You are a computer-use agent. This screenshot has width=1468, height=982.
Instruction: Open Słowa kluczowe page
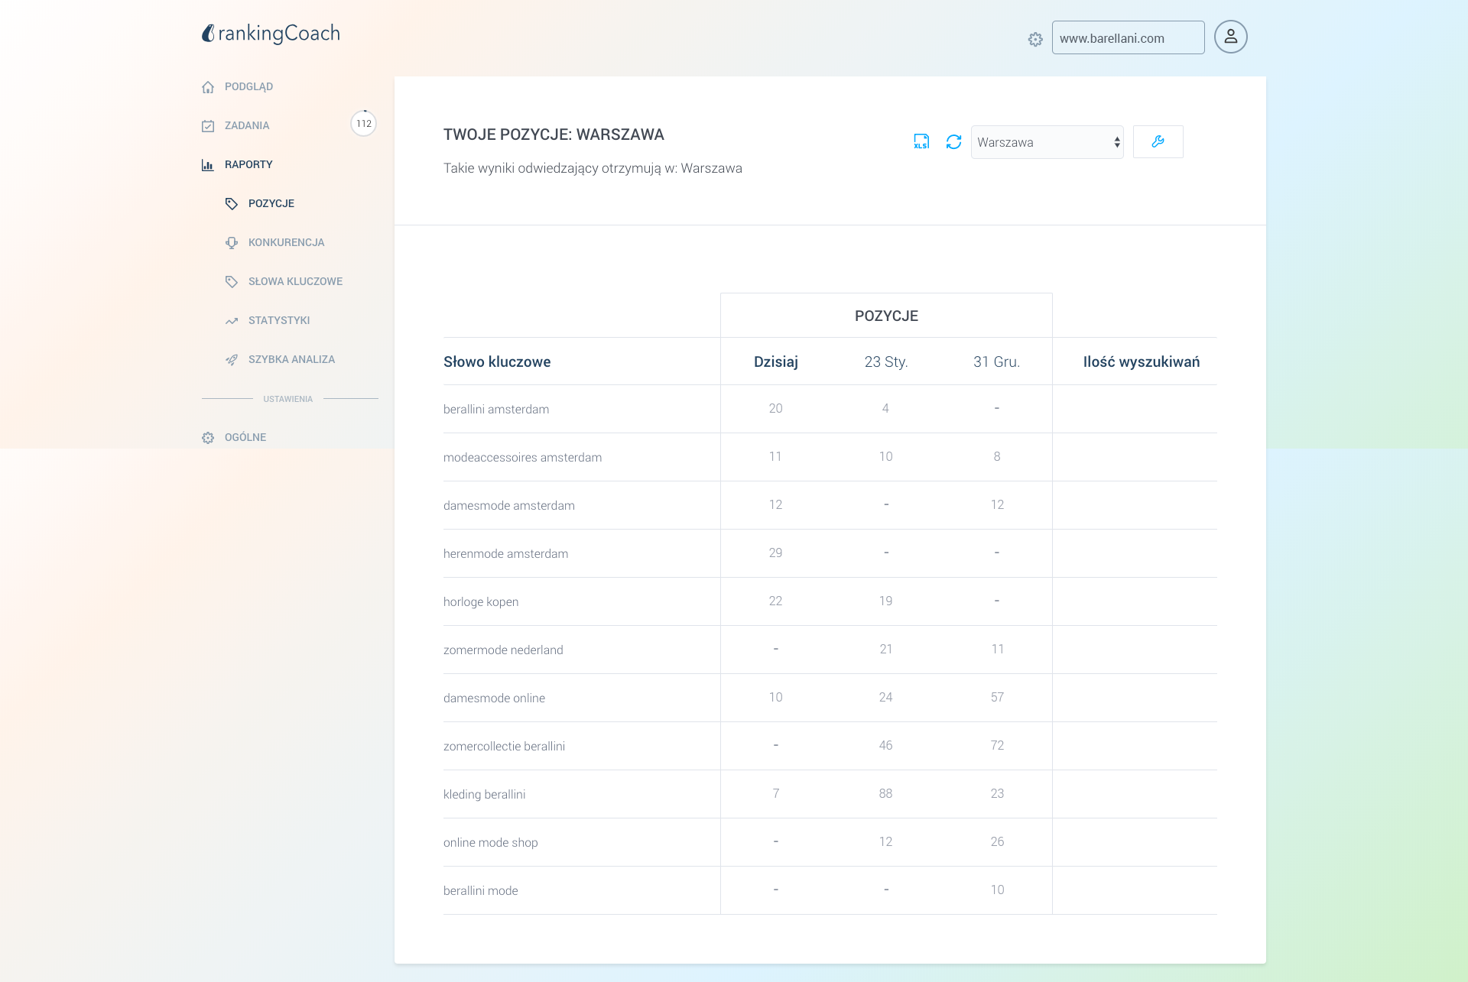tap(294, 281)
